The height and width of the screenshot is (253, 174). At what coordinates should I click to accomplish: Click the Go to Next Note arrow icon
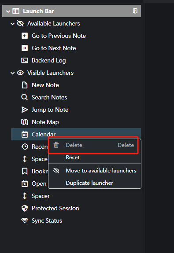25,48
